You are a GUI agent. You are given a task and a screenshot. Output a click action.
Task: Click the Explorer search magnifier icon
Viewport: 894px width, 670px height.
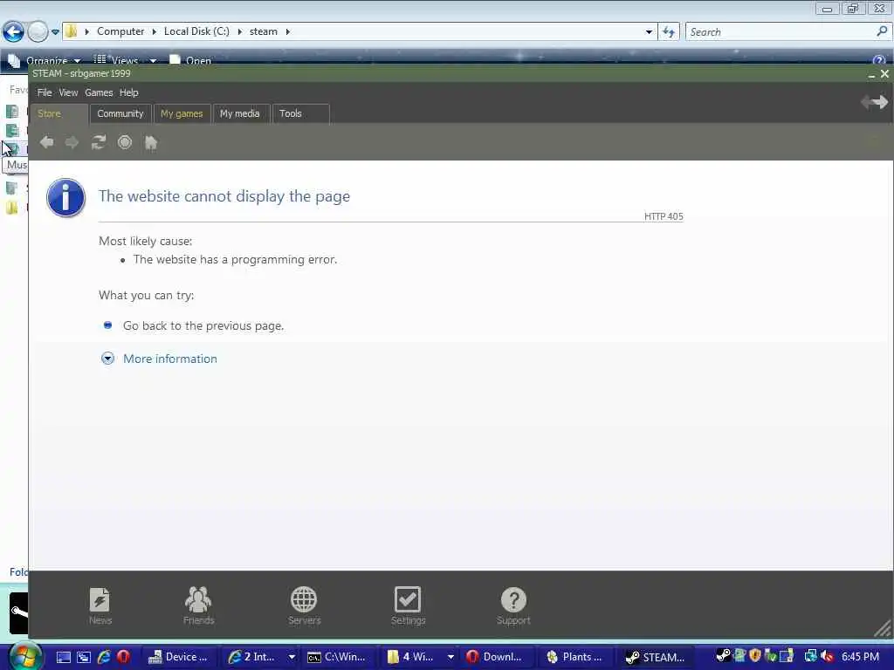pyautogui.click(x=882, y=31)
